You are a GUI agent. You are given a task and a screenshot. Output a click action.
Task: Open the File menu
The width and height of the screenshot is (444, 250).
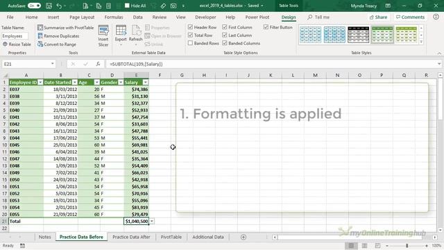(10, 17)
